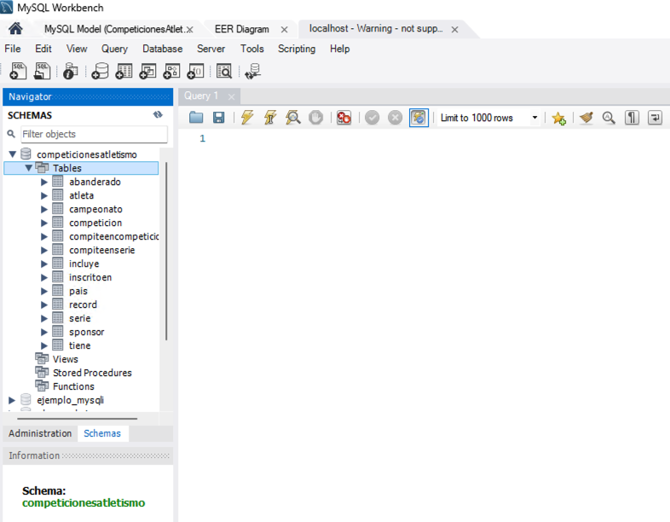Viewport: 670px width, 522px height.
Task: Create a new SQL tab icon
Action: (18, 71)
